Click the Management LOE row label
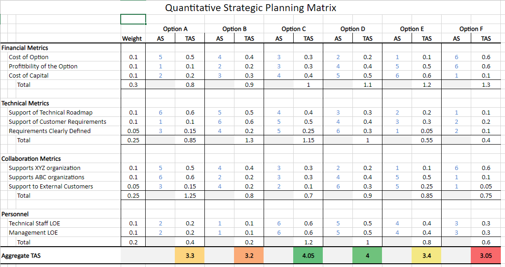Screen dimensions: 505x267 32,233
